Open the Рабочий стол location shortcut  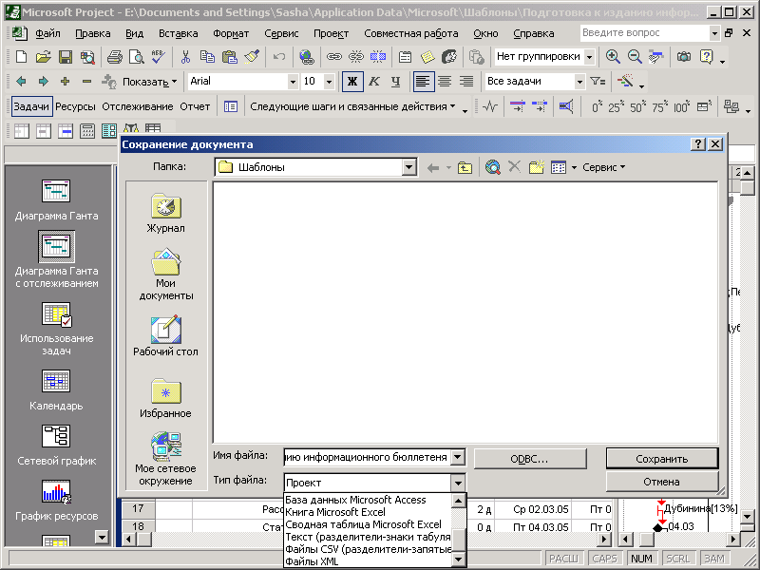click(x=165, y=336)
